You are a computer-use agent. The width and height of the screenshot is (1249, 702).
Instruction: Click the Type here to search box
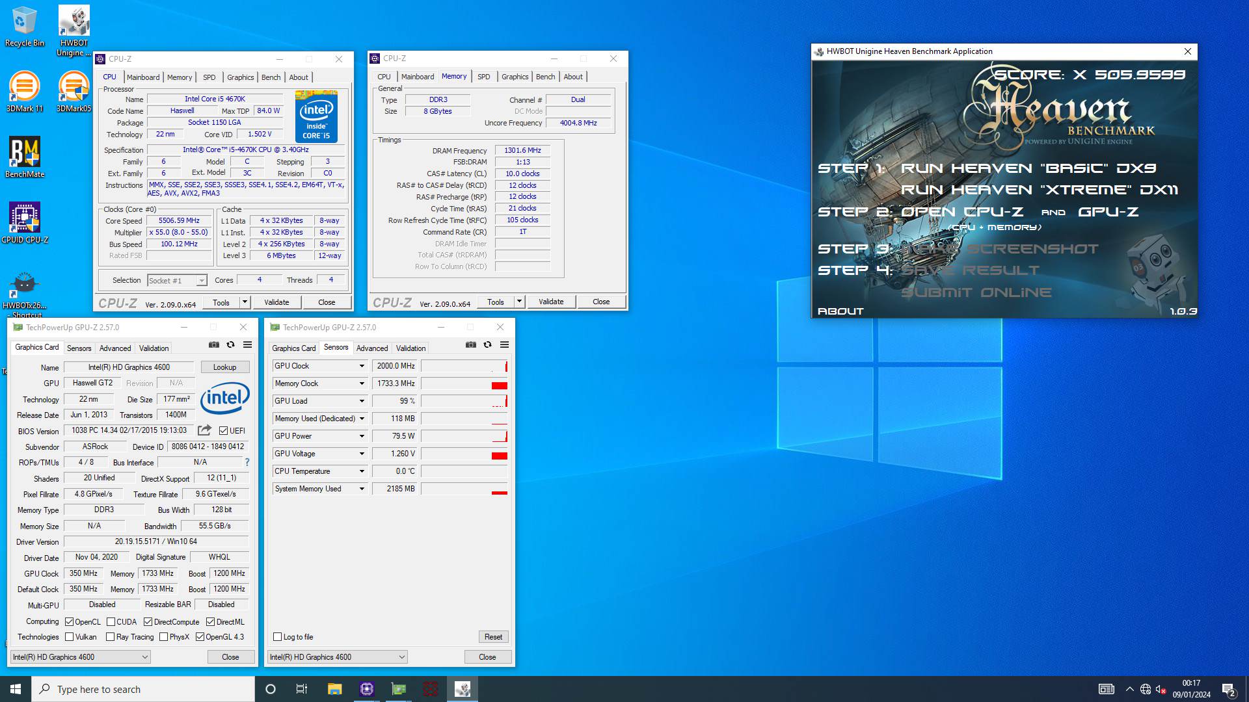click(x=143, y=689)
